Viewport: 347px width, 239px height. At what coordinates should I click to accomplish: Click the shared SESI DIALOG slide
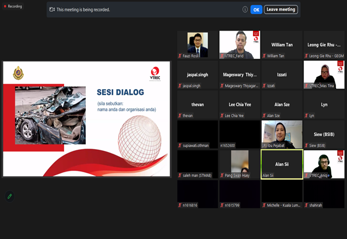(x=86, y=119)
